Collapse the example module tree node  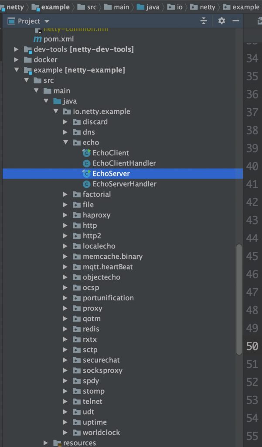point(17,70)
